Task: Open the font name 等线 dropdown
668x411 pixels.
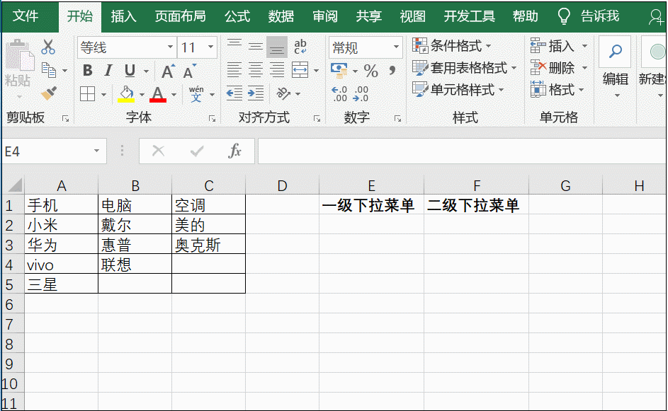Action: pyautogui.click(x=169, y=47)
